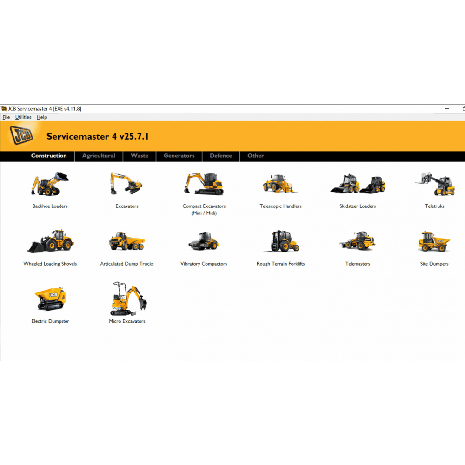Click the Vibratory Compactors label
465x465 pixels.
204,264
